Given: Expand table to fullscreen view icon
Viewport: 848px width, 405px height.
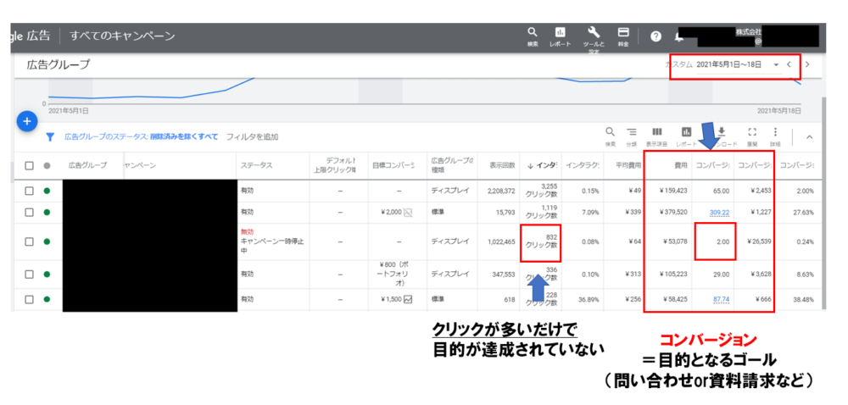Looking at the screenshot, I should point(751,133).
